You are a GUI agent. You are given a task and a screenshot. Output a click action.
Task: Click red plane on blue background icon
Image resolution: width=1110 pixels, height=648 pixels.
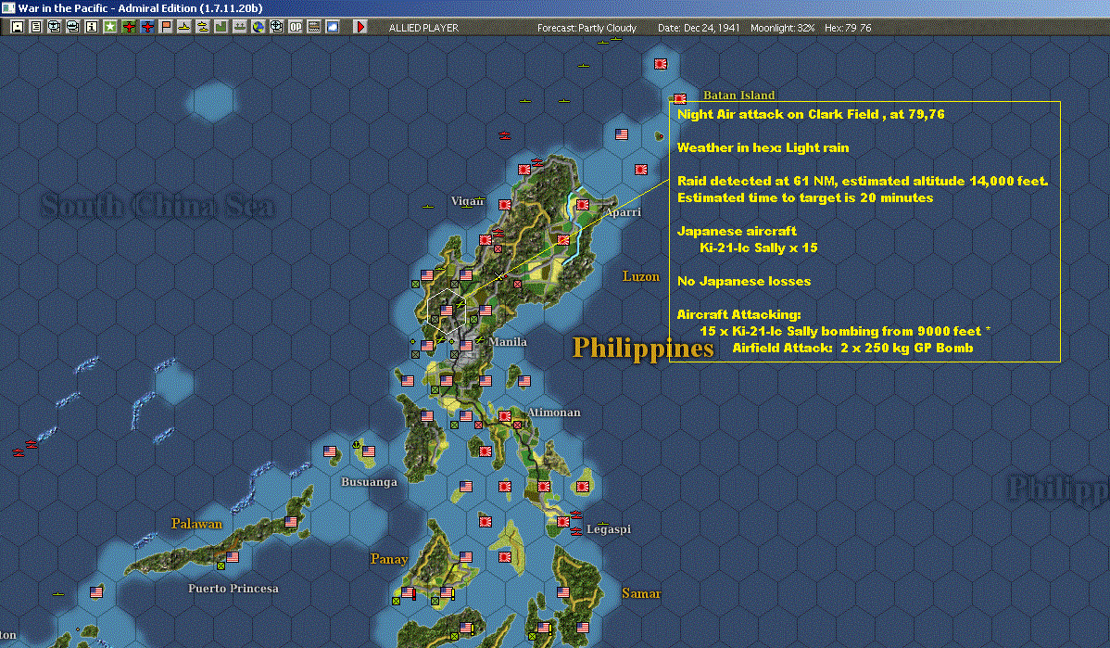[x=147, y=27]
